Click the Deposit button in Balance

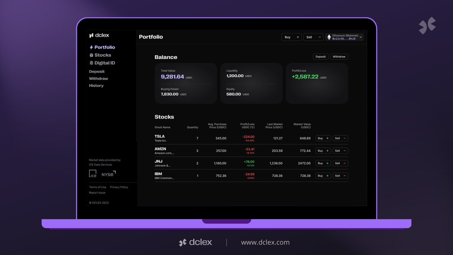point(320,57)
